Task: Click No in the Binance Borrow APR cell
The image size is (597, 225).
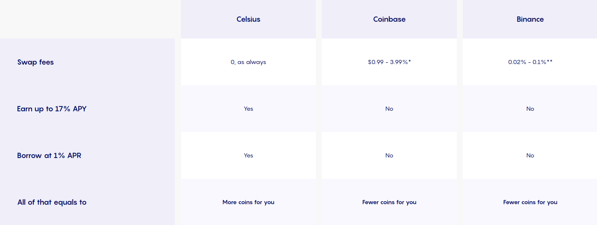Action: click(530, 155)
